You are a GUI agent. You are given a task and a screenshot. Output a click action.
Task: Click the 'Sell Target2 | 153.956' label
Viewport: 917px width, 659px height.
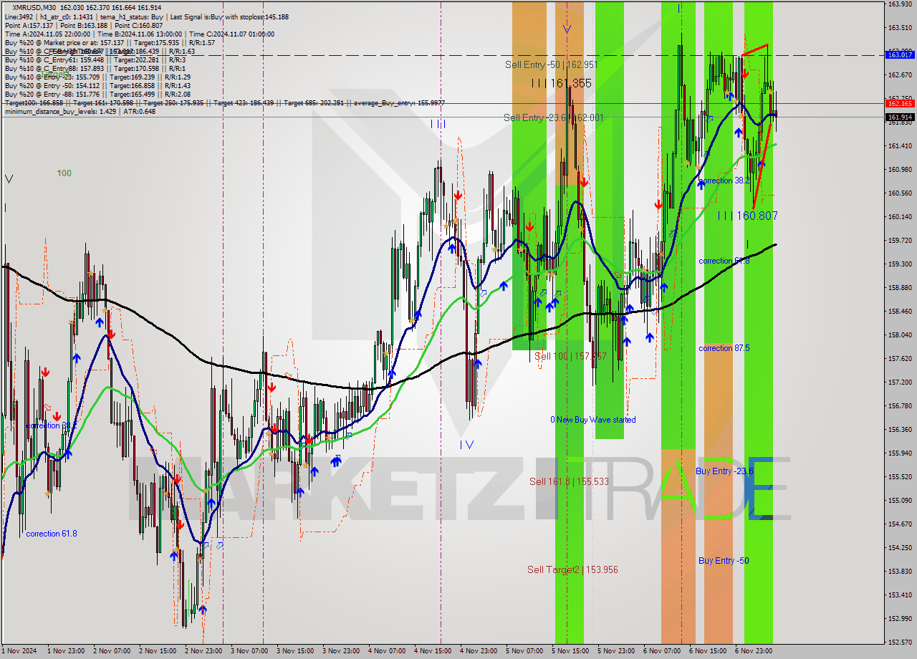point(572,569)
